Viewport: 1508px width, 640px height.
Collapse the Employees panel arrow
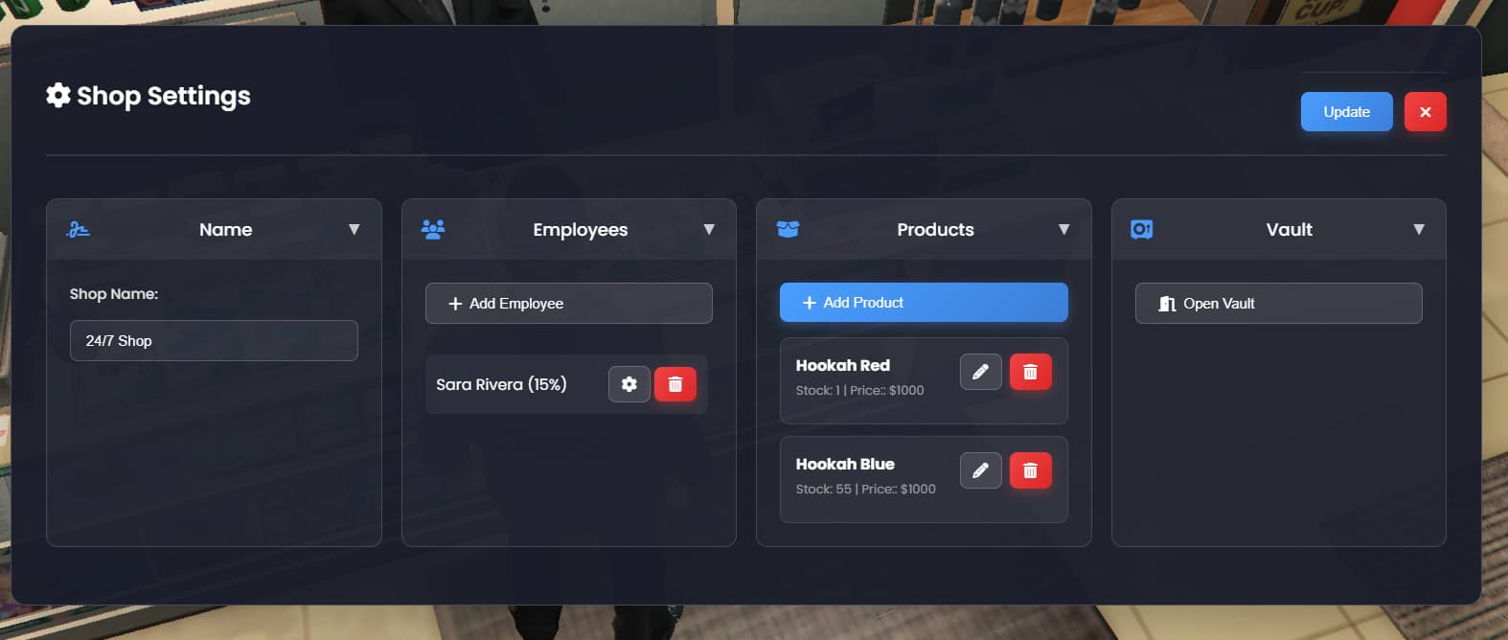coord(709,229)
